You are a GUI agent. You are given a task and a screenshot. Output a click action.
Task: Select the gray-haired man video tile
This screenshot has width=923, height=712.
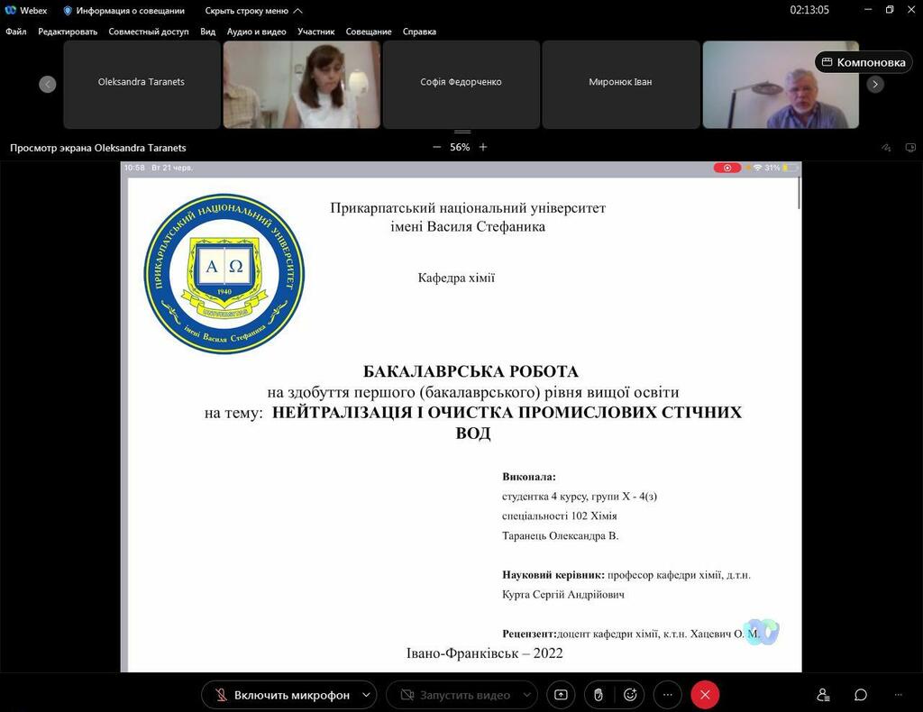point(781,84)
